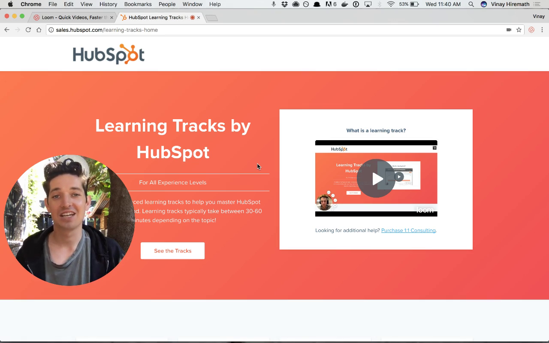
Task: Open the File menu
Action: click(53, 4)
